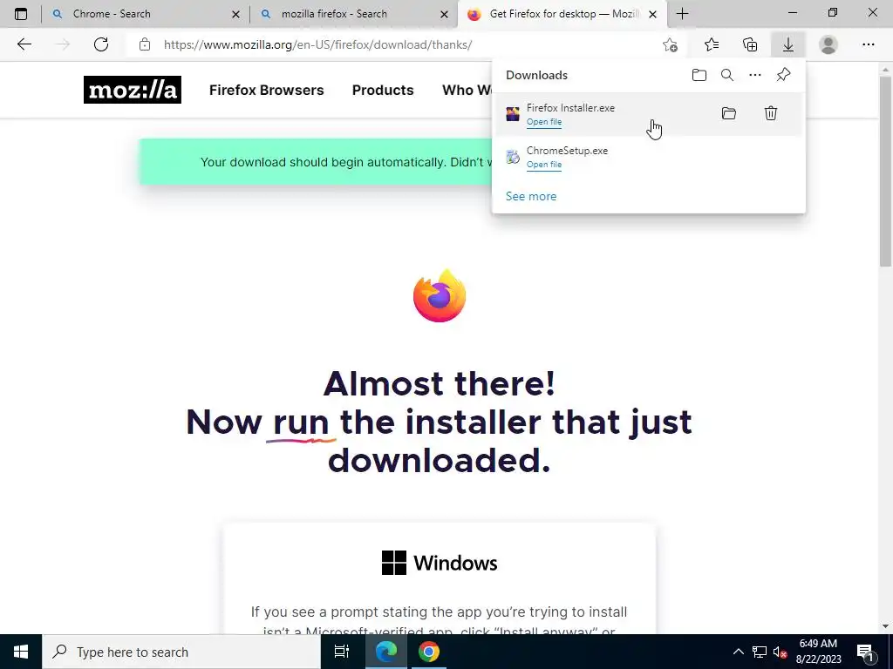Image resolution: width=893 pixels, height=669 pixels.
Task: Click the address bar URL
Action: (x=317, y=44)
